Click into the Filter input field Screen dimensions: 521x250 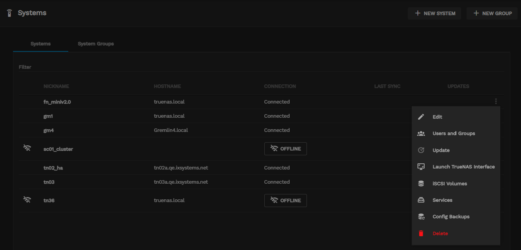pos(260,67)
